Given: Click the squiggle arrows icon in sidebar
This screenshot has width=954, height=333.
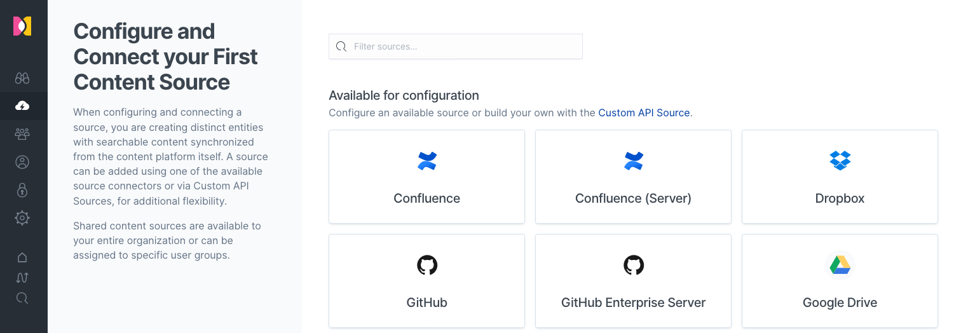Looking at the screenshot, I should click(22, 278).
